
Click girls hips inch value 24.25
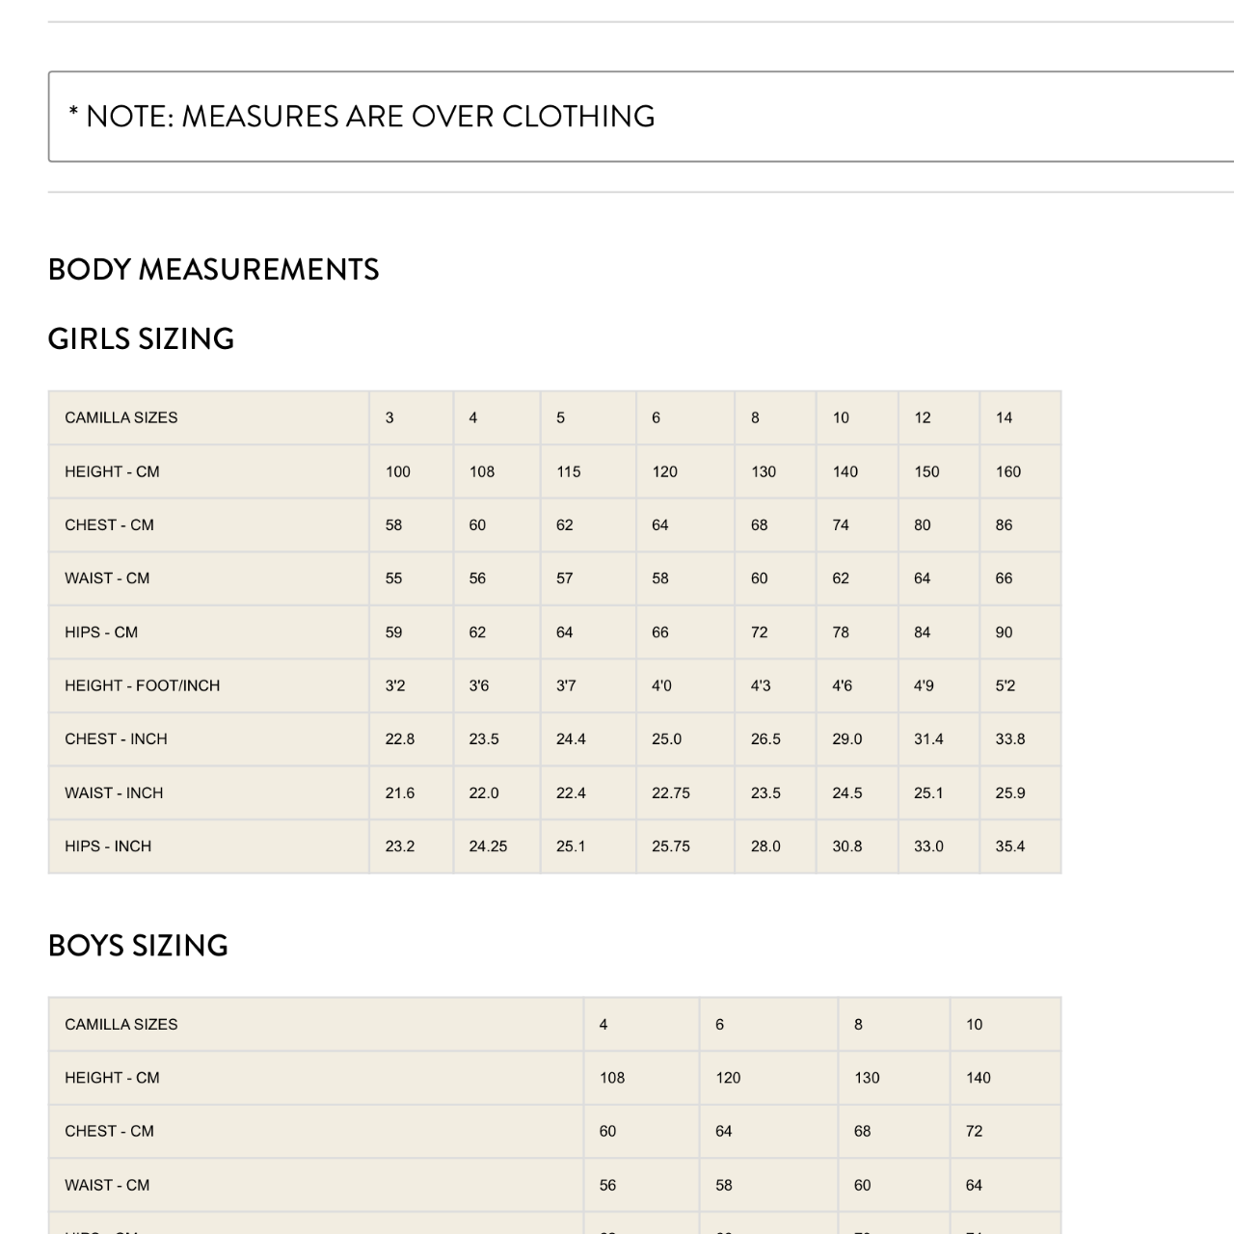[x=488, y=846]
